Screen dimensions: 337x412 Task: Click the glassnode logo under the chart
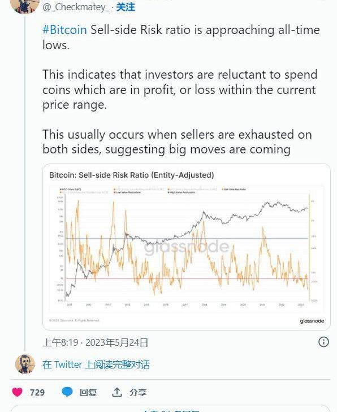312,321
